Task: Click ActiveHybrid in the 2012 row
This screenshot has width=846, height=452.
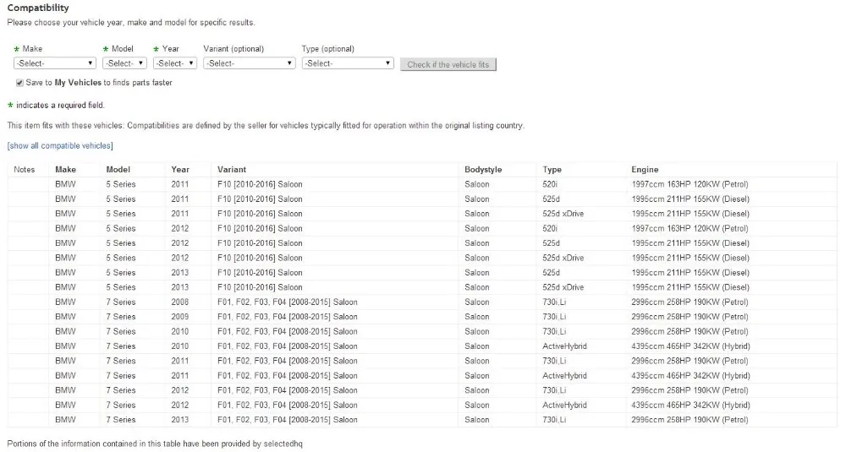Action: (x=564, y=406)
